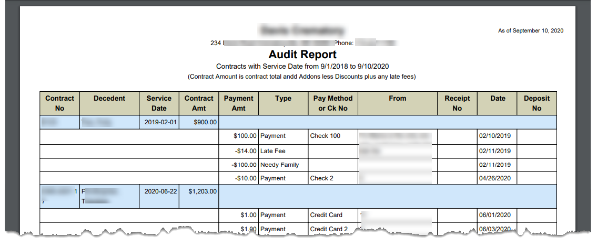597x248 pixels.
Task: Click the Check 100 pay method
Action: click(325, 136)
